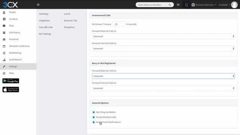This screenshot has height=135, width=240.
Task: Go to Call History page
Action: click(x=15, y=33)
